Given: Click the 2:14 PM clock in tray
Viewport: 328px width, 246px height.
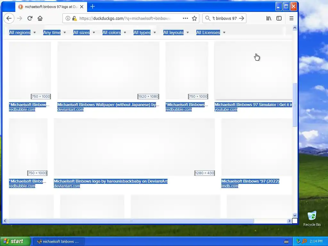Looking at the screenshot, I should (316, 241).
